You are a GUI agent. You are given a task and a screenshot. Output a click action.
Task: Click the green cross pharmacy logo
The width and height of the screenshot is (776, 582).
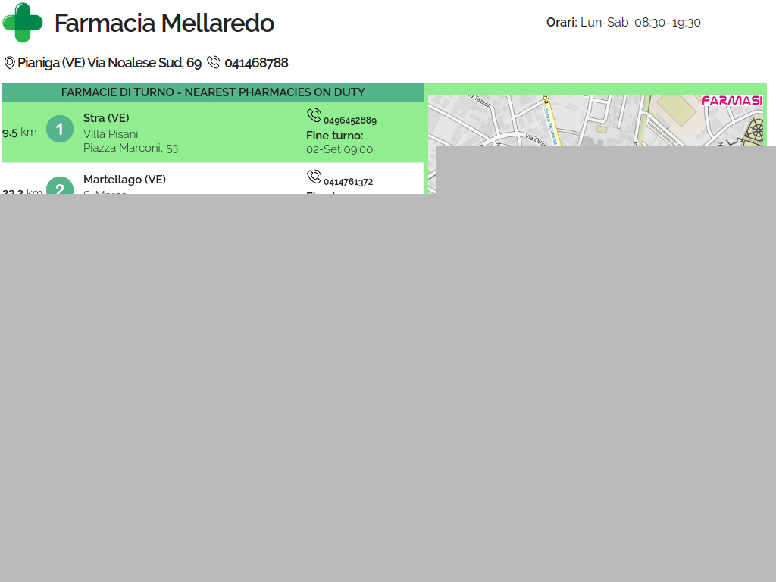coord(23,23)
